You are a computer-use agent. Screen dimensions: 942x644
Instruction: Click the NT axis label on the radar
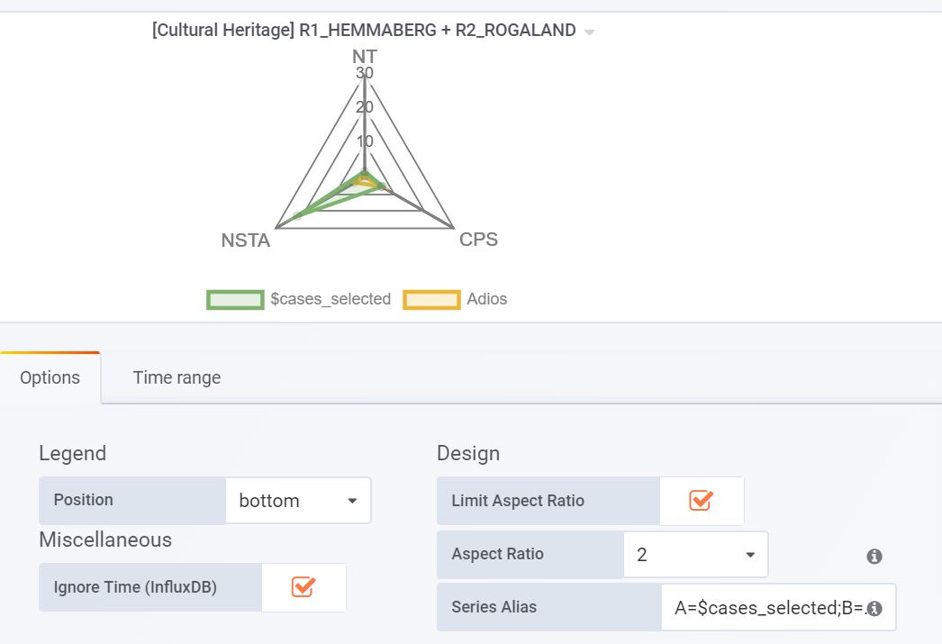[x=363, y=55]
